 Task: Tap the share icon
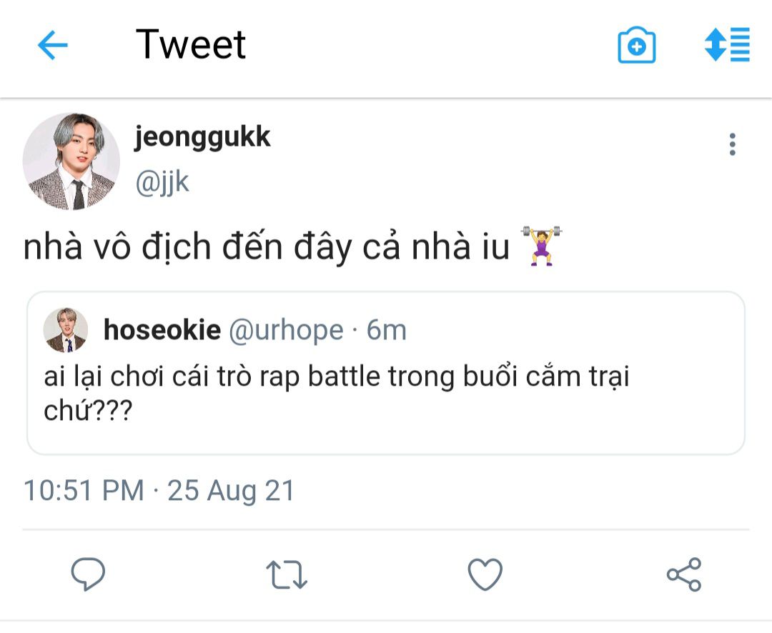[684, 574]
